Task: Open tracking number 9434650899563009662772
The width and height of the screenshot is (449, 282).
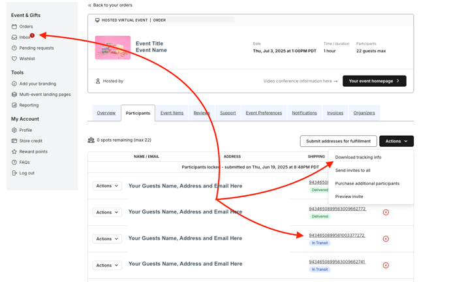Action: point(337,209)
